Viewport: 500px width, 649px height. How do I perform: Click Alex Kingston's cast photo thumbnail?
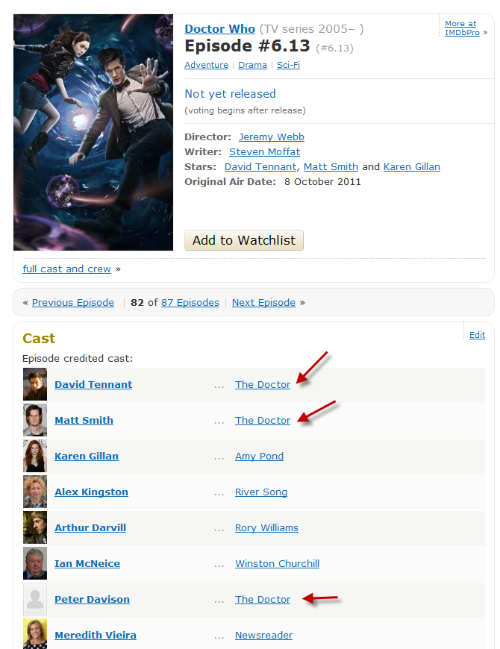pyautogui.click(x=35, y=492)
